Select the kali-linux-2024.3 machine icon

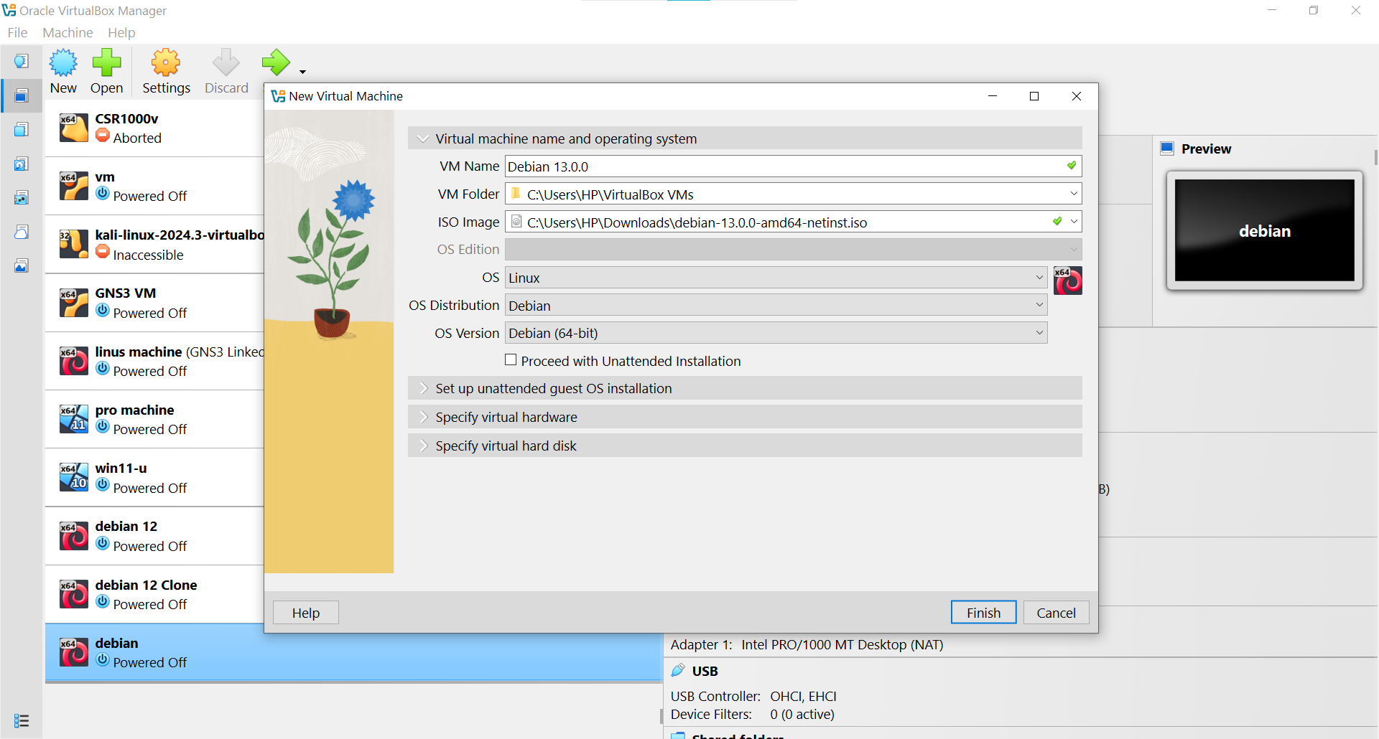tap(73, 244)
